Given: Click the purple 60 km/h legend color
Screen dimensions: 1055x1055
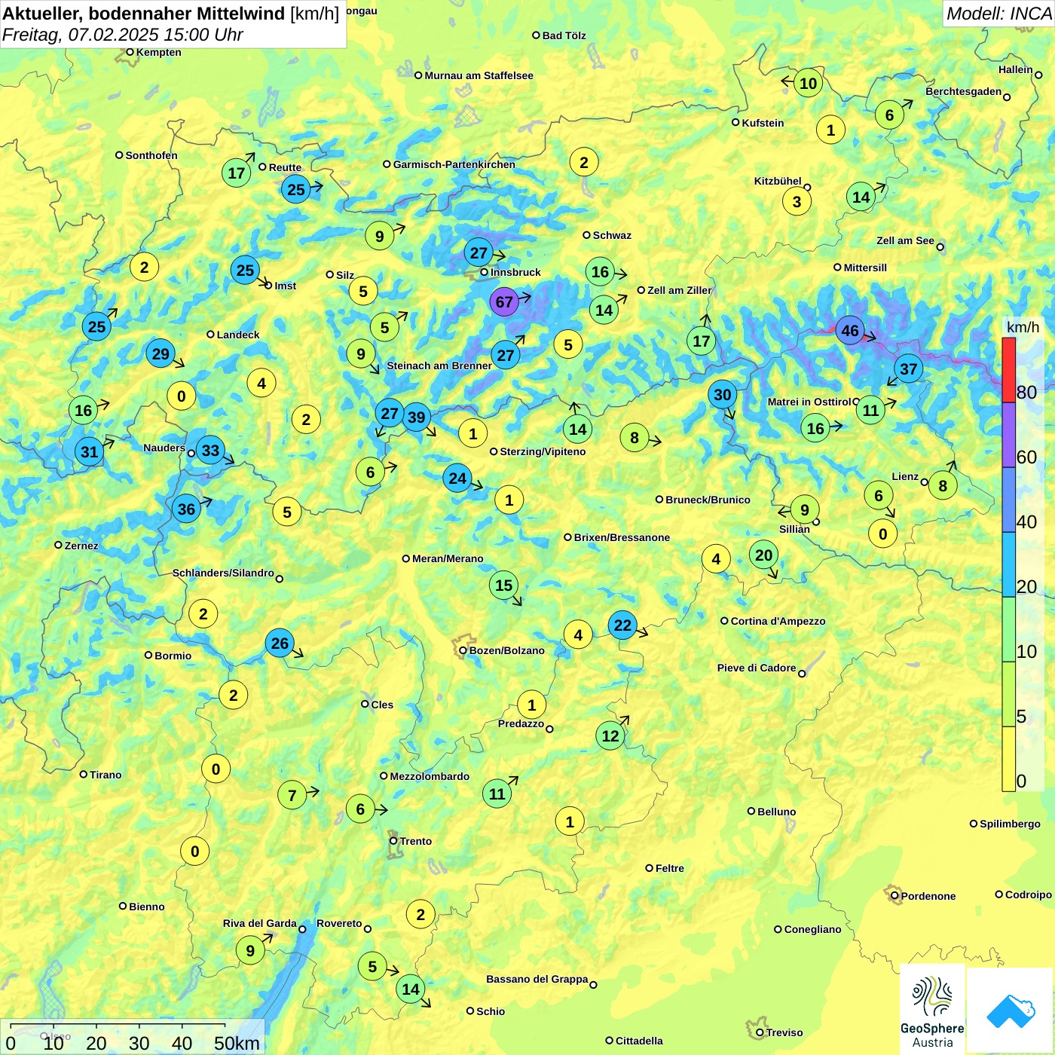Looking at the screenshot, I should pyautogui.click(x=1008, y=436).
